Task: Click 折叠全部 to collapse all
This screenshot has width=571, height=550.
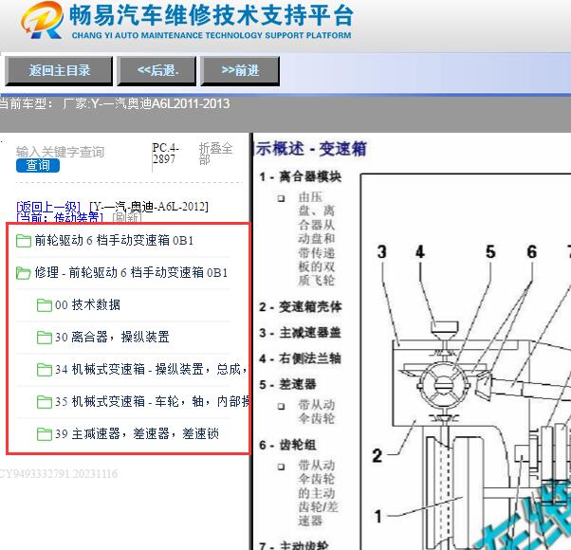Action: (x=215, y=154)
